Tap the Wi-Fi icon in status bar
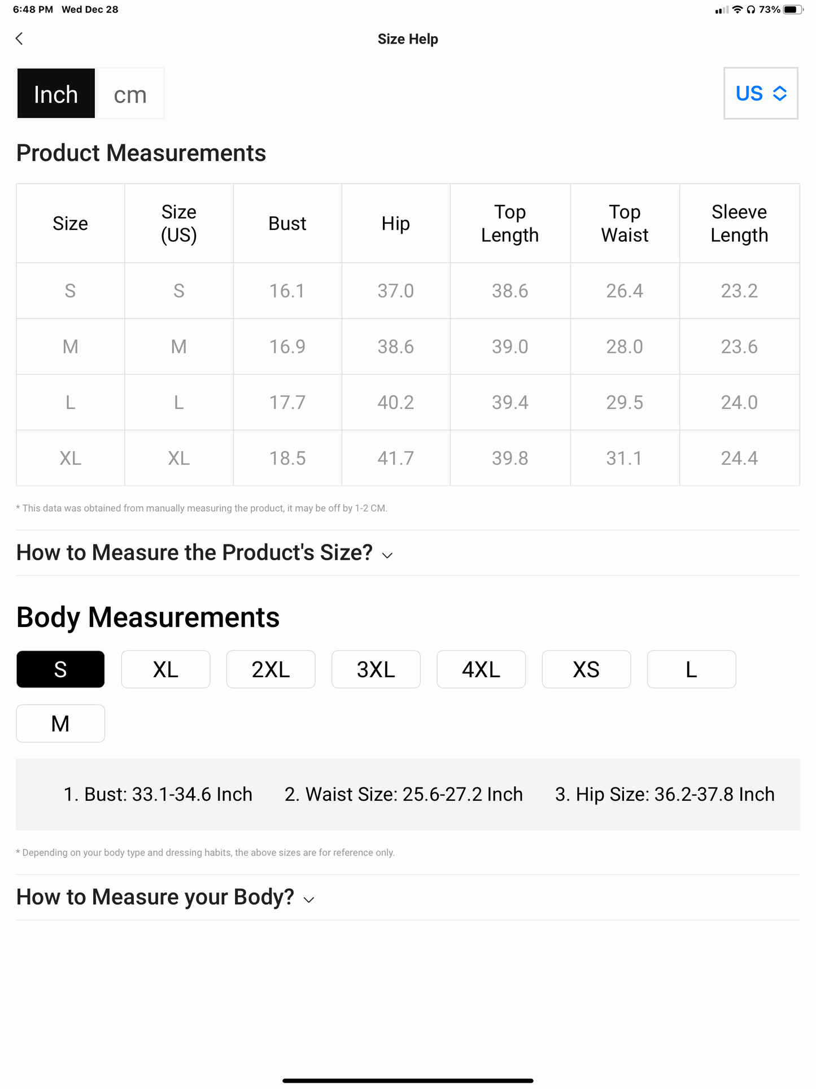Screen dimensions: 816x1089 (737, 10)
